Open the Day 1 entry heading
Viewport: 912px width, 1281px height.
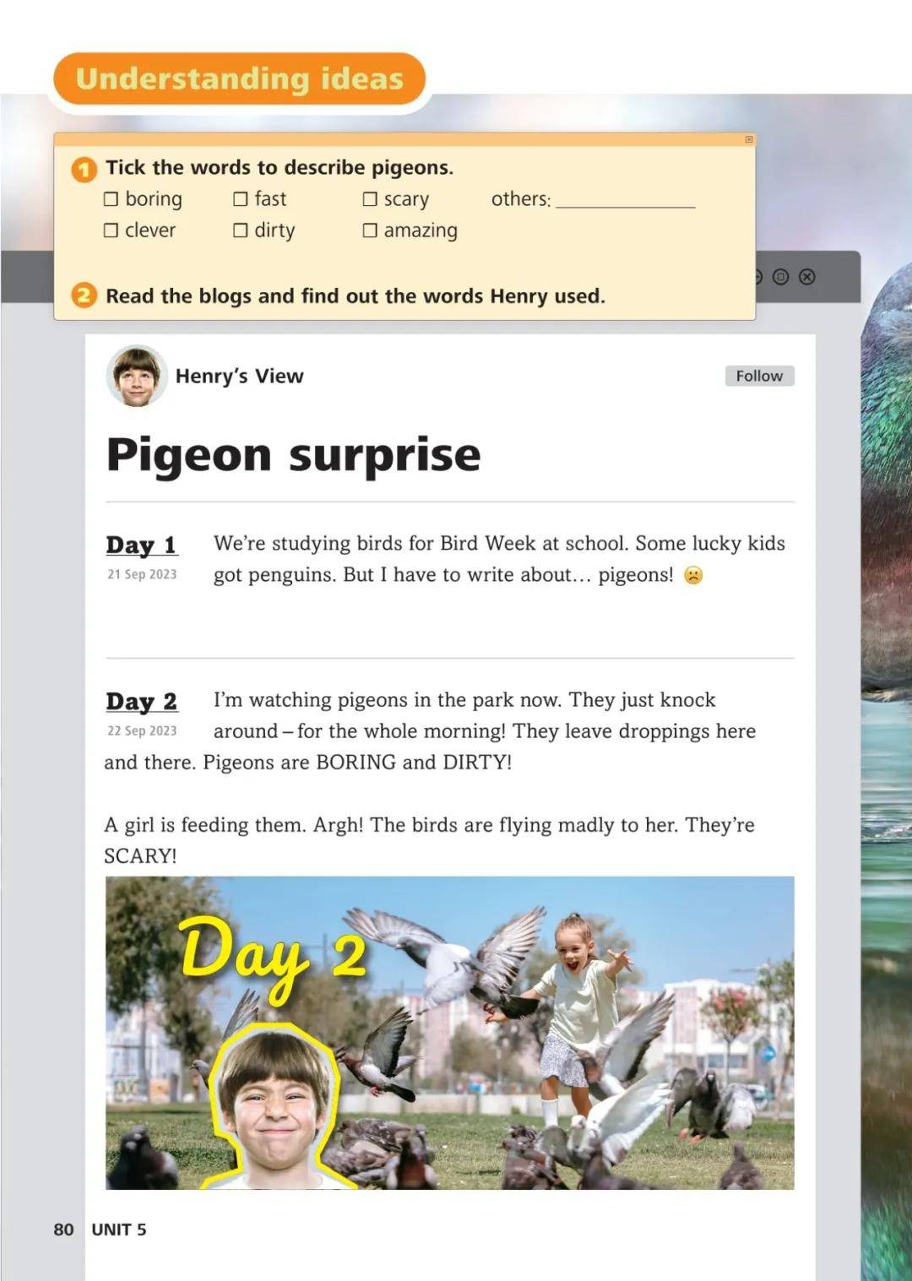(x=141, y=545)
